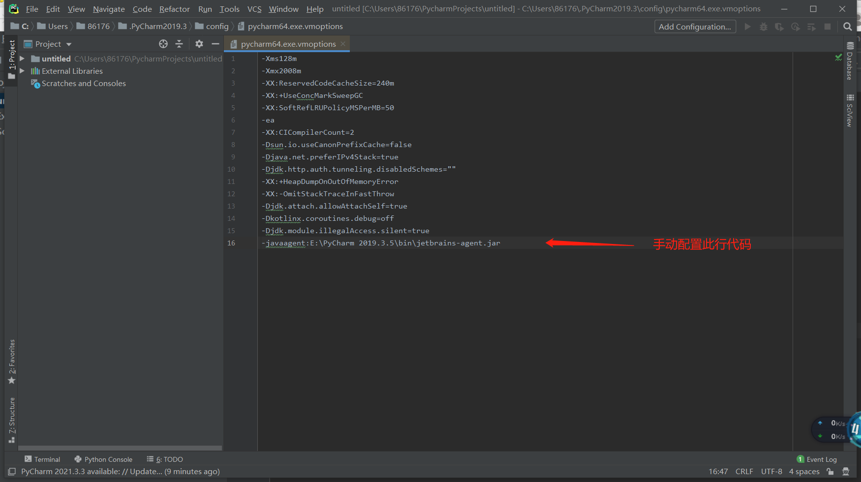Click Run with Coverage shield icon
Viewport: 861px width, 482px height.
click(779, 27)
